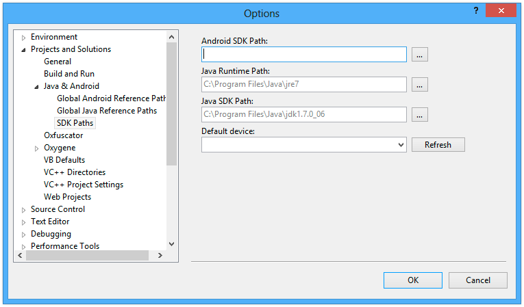The width and height of the screenshot is (524, 307).
Task: Focus the Android SDK Path field
Action: (x=304, y=55)
